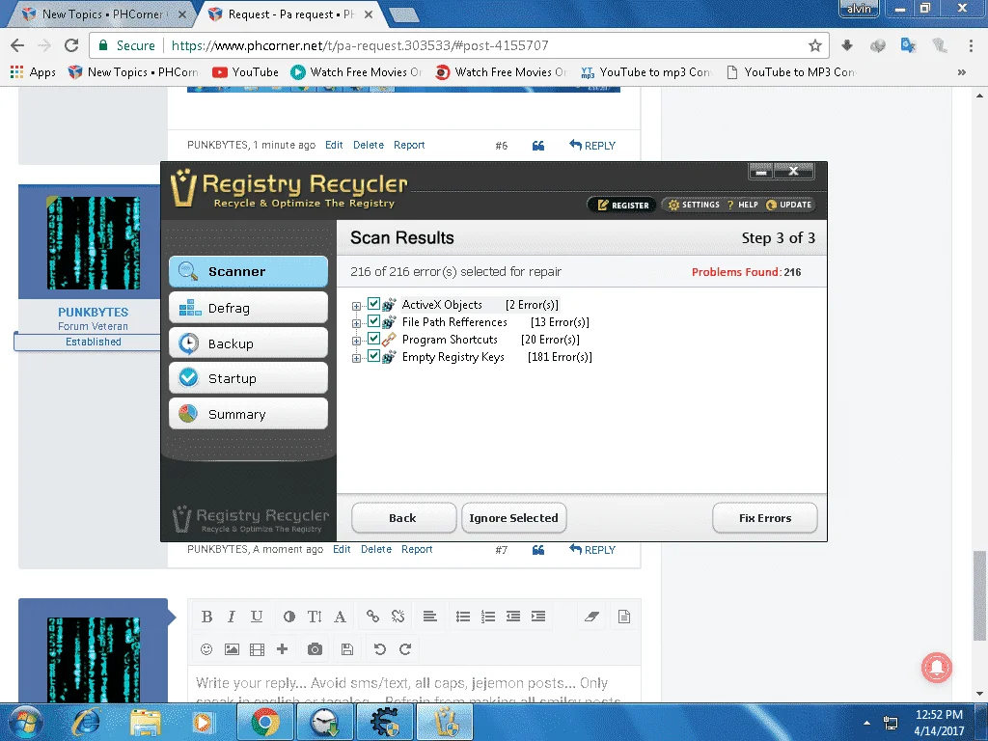
Task: Uncheck the File Path References checkbox
Action: point(373,321)
